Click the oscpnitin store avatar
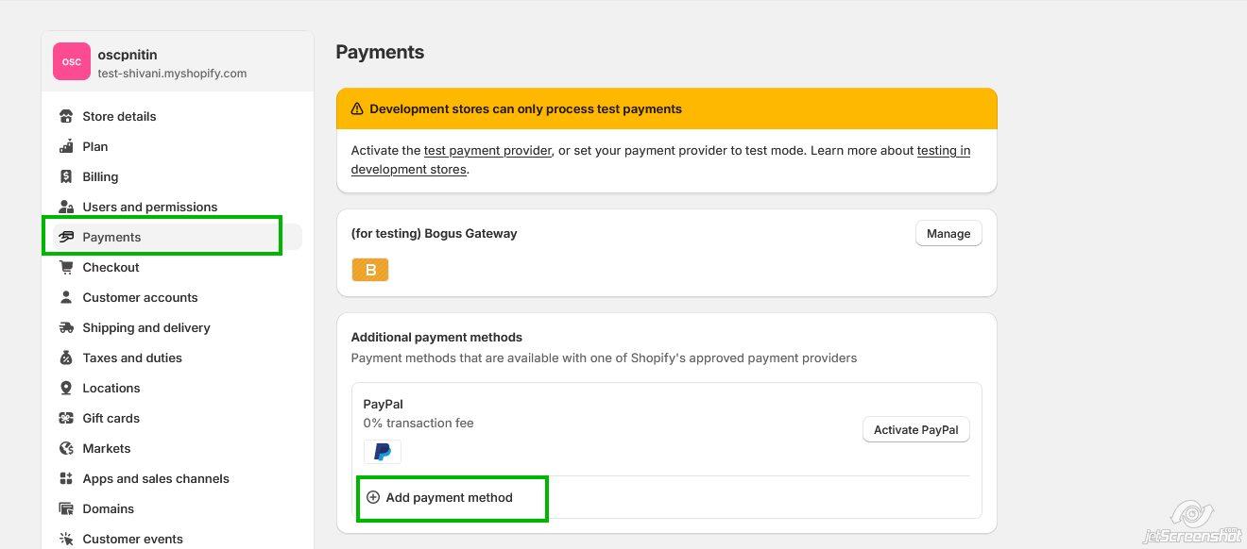The width and height of the screenshot is (1247, 549). pyautogui.click(x=72, y=62)
